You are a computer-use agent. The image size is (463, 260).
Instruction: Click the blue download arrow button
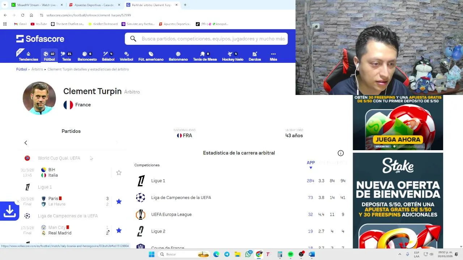click(x=9, y=211)
